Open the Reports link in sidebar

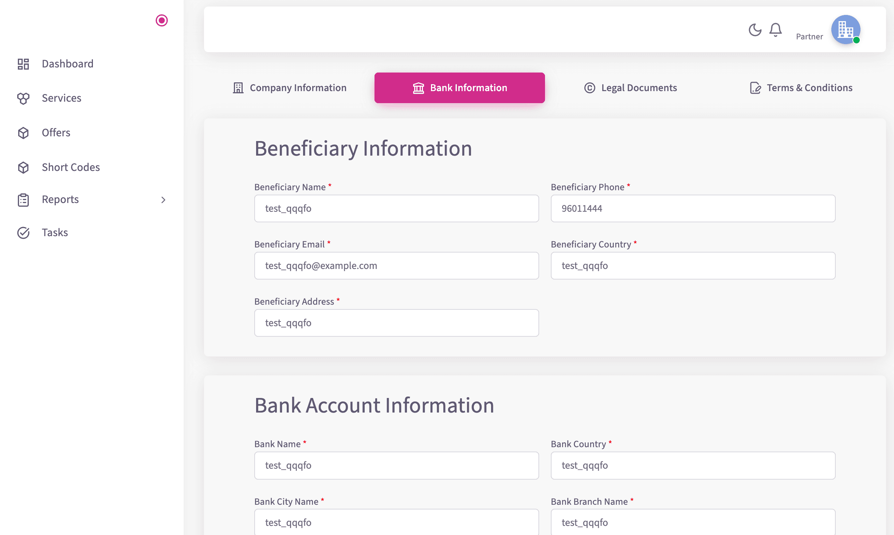(x=60, y=199)
